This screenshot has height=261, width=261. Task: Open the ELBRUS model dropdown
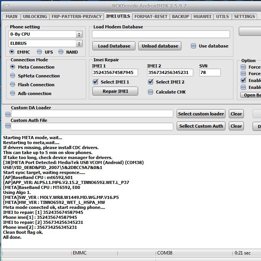pyautogui.click(x=46, y=43)
